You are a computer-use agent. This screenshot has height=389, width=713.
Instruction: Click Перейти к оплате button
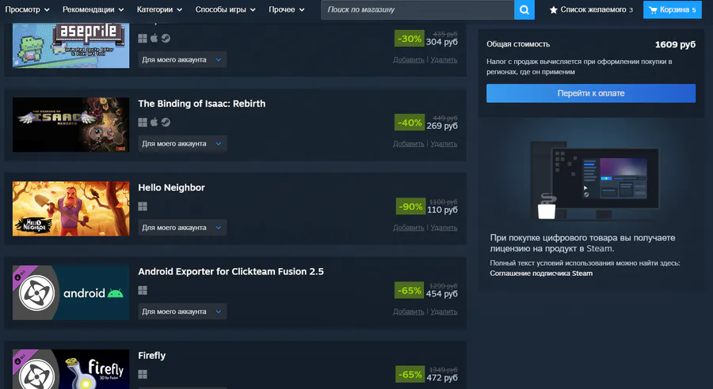click(x=591, y=93)
